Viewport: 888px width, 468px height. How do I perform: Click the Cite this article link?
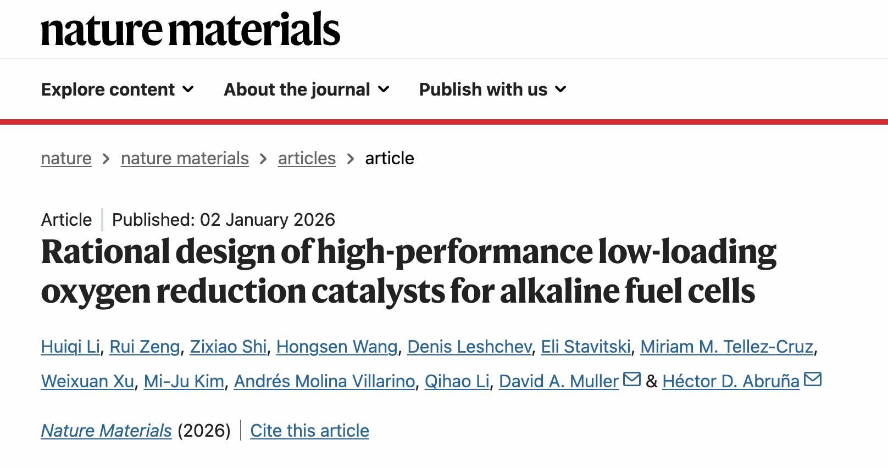point(309,431)
